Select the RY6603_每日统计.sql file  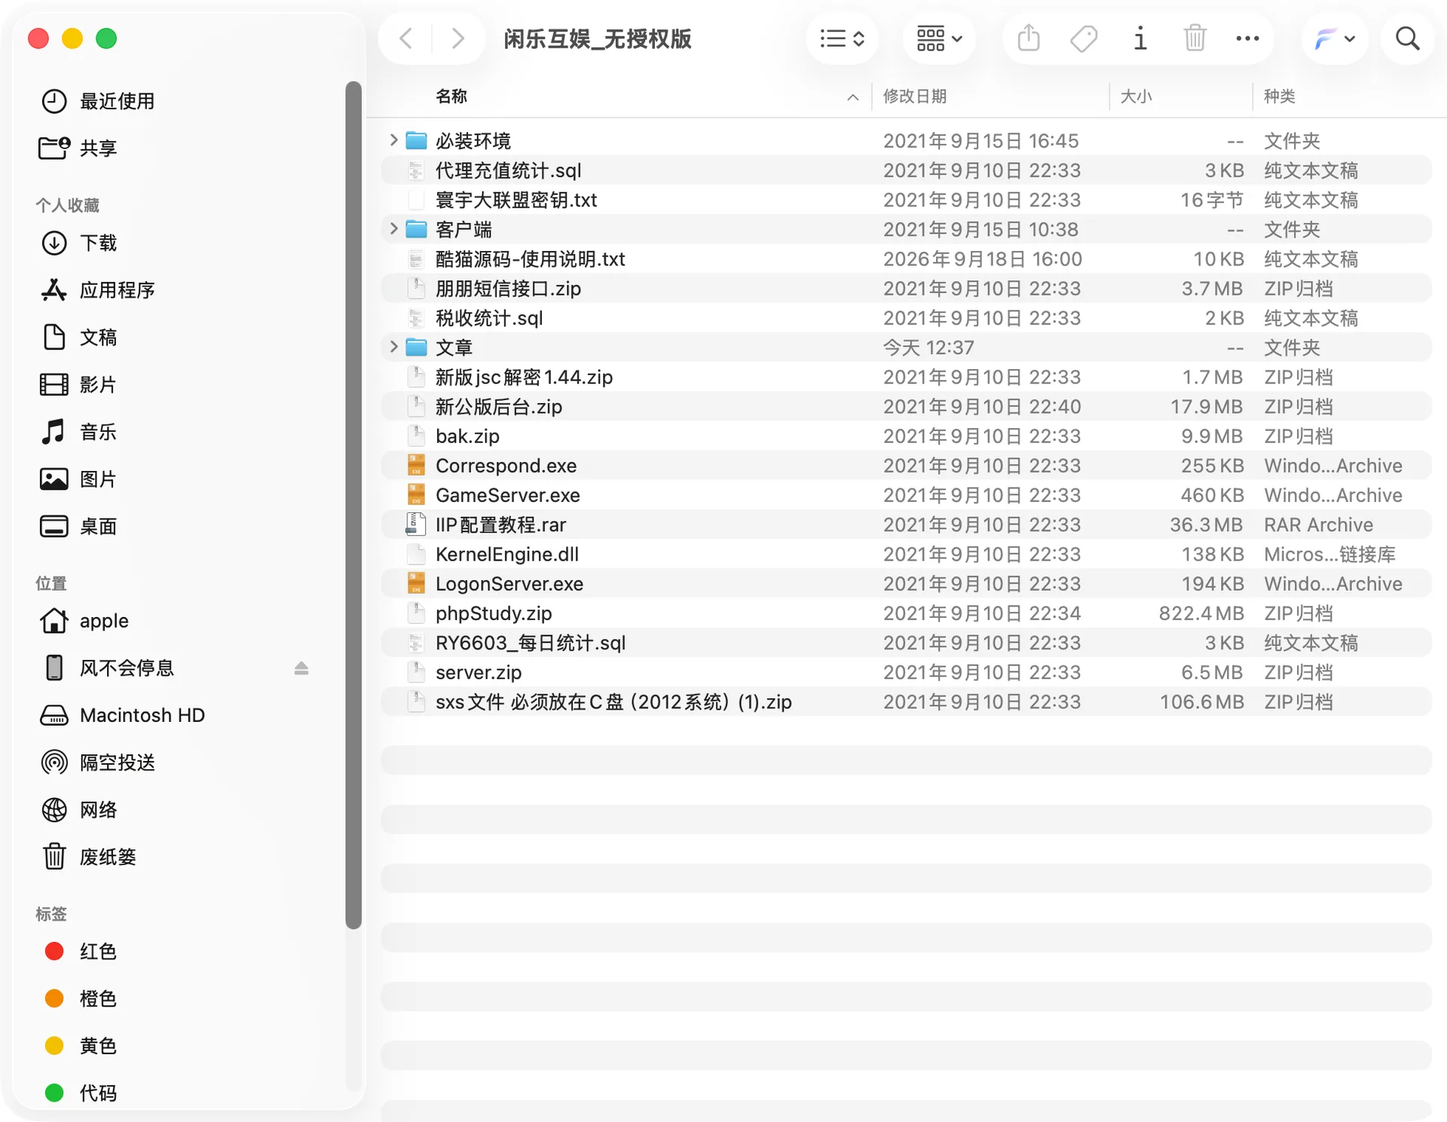point(906,643)
